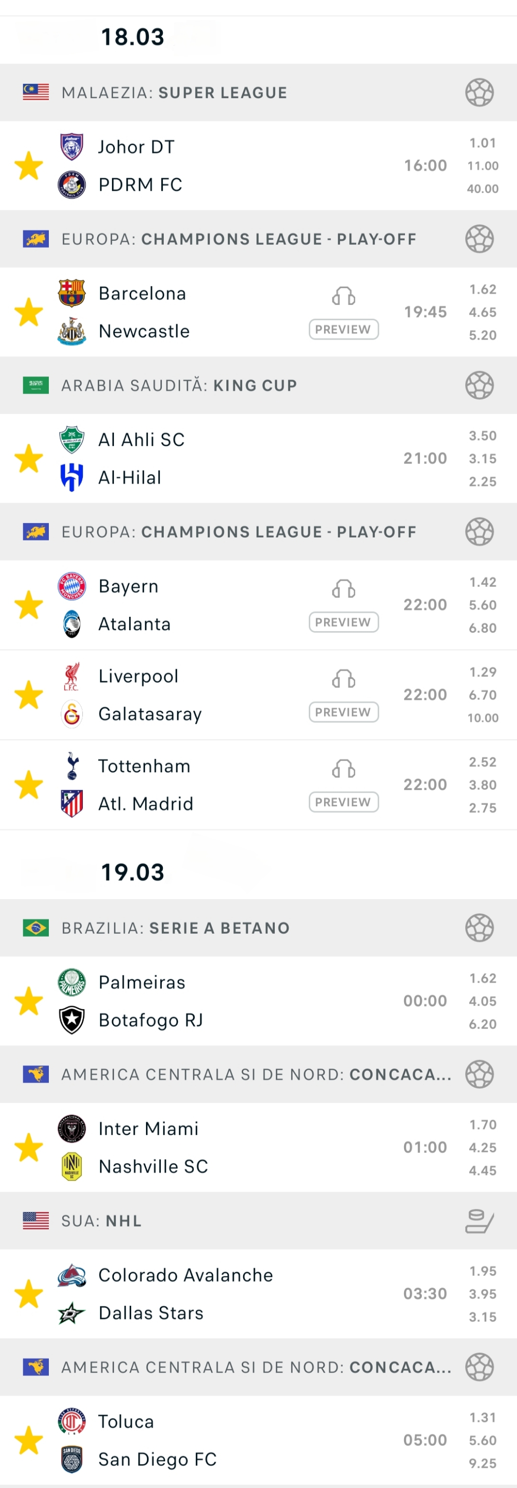Click the hockey icon in the SUA NHL header
Screen dimensions: 517x1488
point(479,1221)
